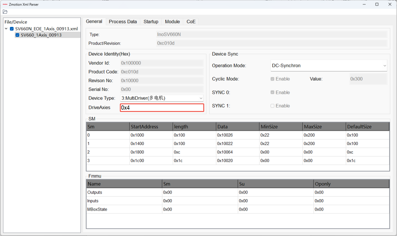Toggle Cyclic Mode Enable checkbox
The height and width of the screenshot is (236, 397).
tap(272, 79)
